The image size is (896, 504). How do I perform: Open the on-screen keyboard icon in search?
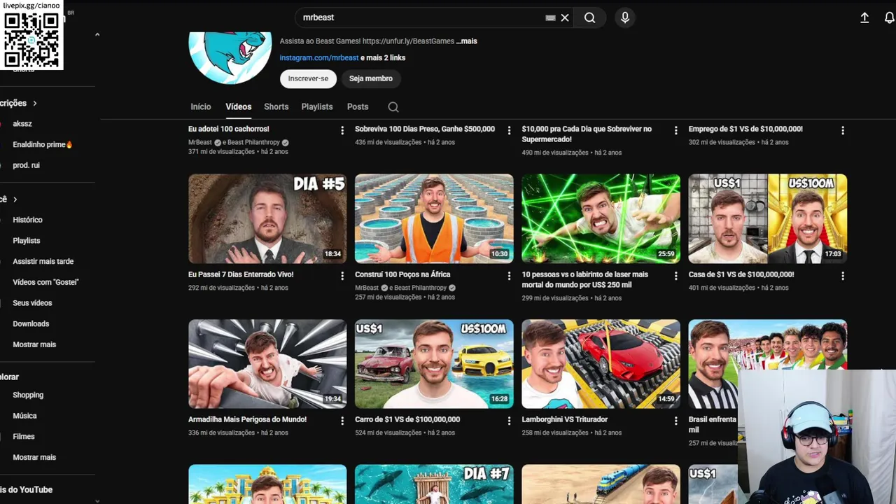(550, 17)
